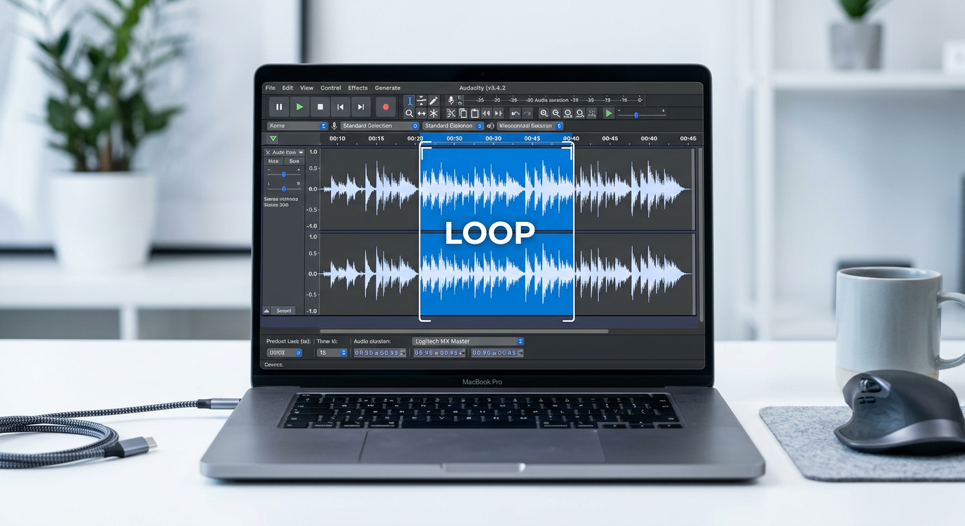Click the Skip to End button
This screenshot has height=526, width=965.
[361, 107]
